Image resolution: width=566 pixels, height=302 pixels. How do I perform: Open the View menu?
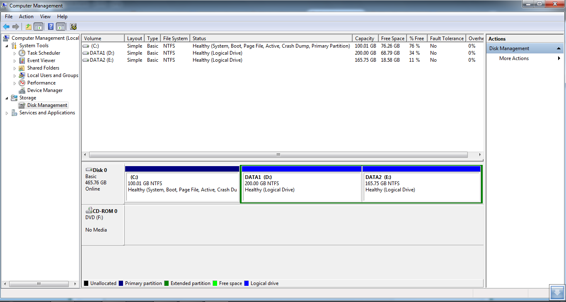pyautogui.click(x=45, y=17)
